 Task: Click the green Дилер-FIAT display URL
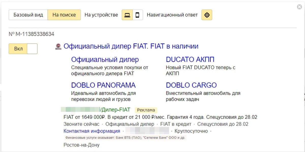[115, 110]
